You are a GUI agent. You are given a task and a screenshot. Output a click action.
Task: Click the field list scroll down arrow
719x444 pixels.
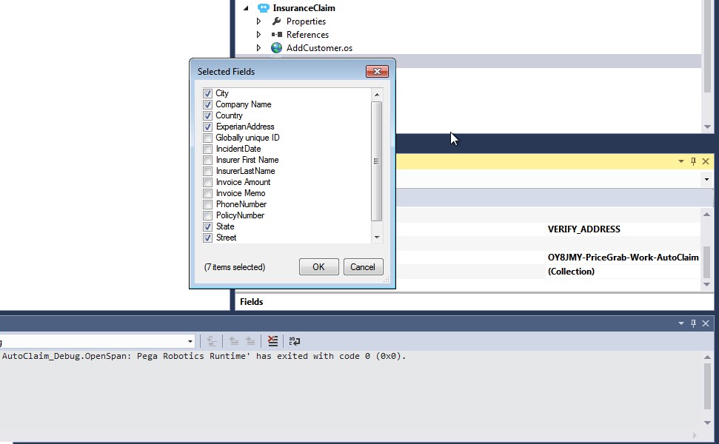click(377, 238)
